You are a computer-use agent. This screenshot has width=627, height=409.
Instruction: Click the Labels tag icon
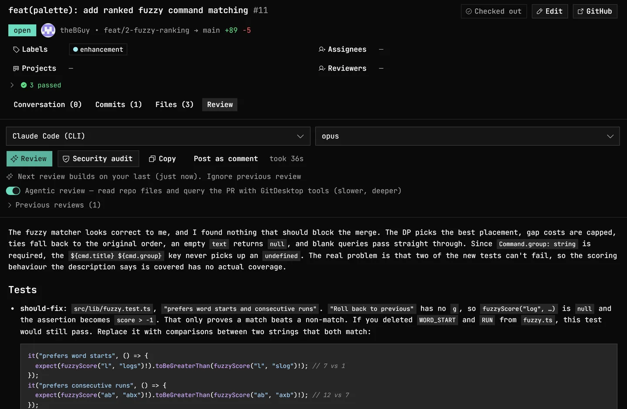(16, 50)
